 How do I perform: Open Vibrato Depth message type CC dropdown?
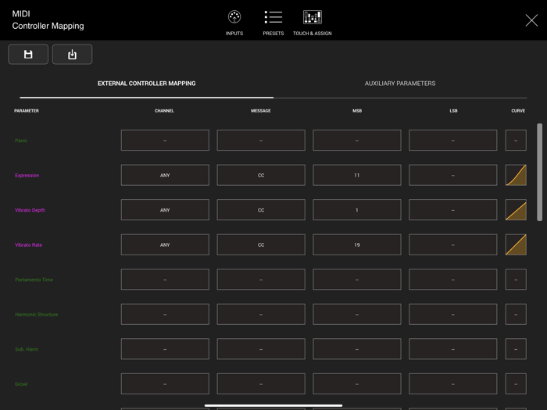tap(261, 210)
